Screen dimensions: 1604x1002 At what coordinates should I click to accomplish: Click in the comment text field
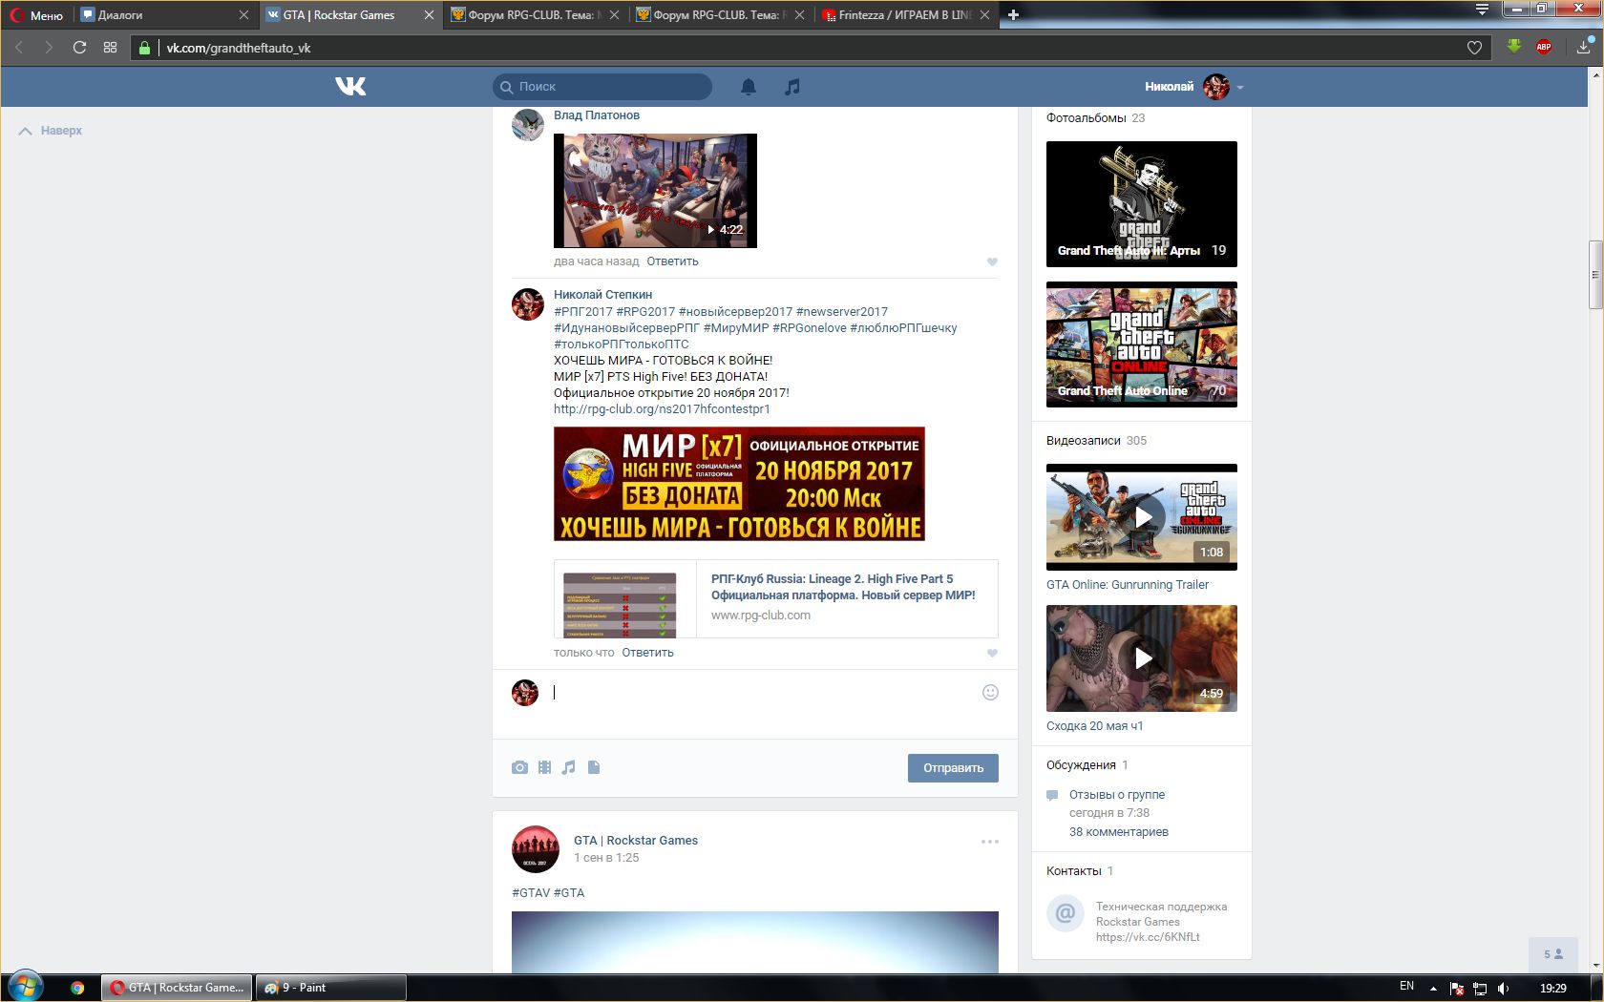[764, 693]
